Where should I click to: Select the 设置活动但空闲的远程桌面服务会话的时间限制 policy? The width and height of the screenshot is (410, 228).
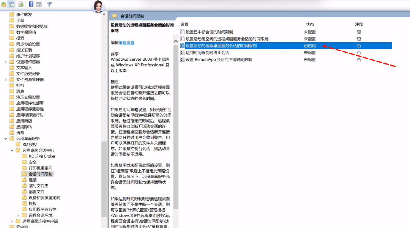pyautogui.click(x=227, y=39)
